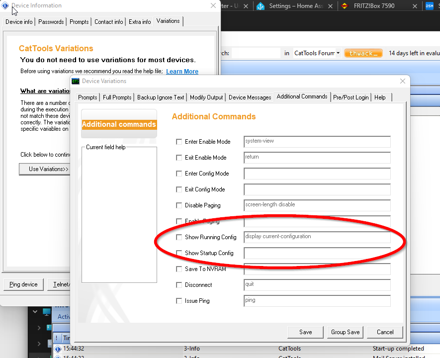Click the search box before CatTools Forum
Screen dimensions: 440x358
click(256, 53)
